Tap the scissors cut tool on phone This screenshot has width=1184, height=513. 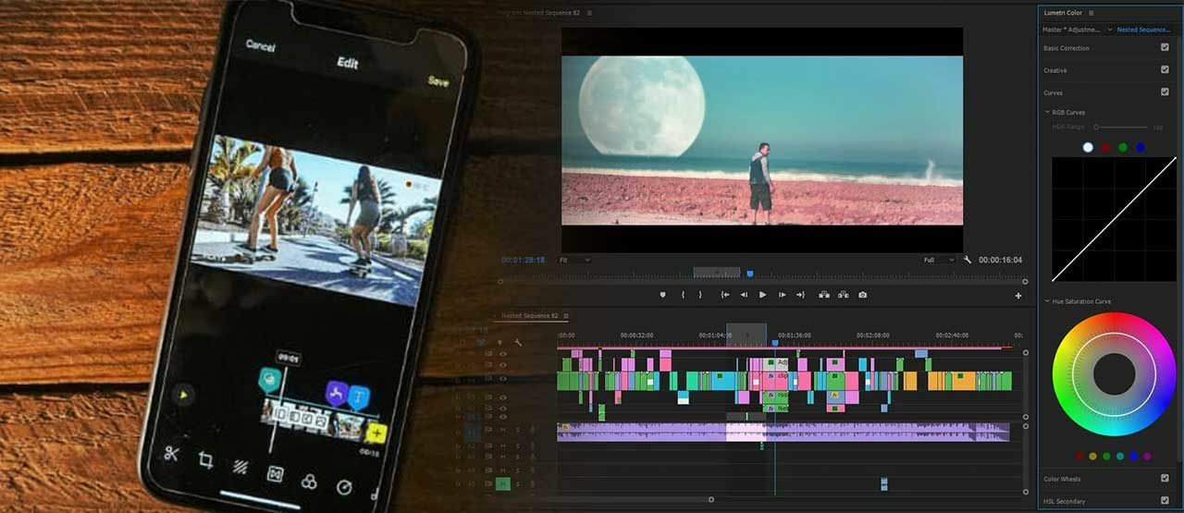172,453
